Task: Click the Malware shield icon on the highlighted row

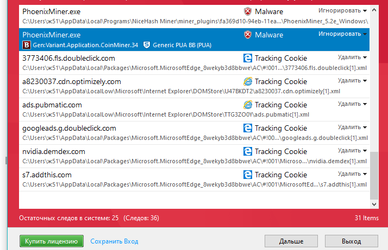Action: click(247, 35)
